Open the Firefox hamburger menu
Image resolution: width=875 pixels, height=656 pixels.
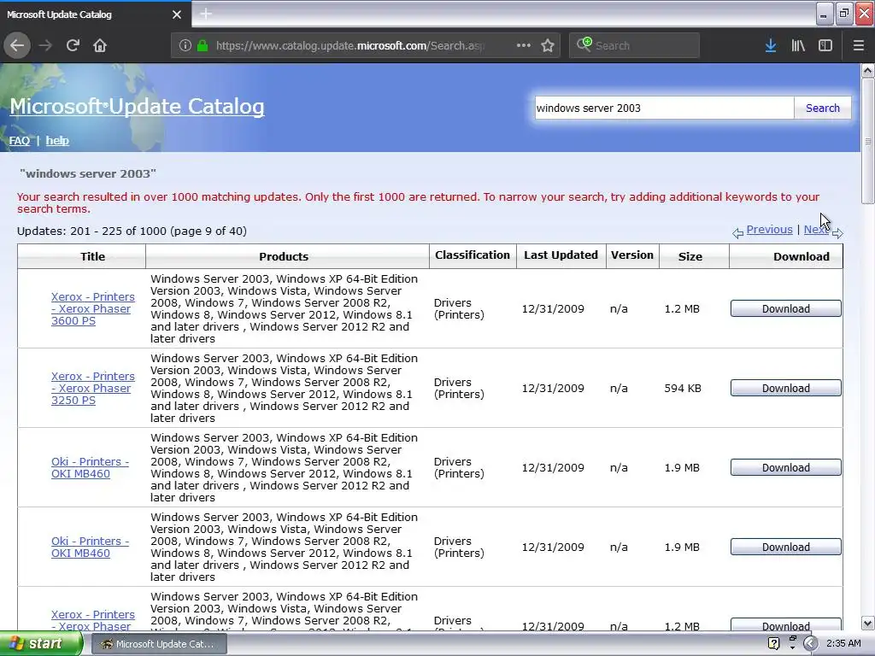coord(859,45)
